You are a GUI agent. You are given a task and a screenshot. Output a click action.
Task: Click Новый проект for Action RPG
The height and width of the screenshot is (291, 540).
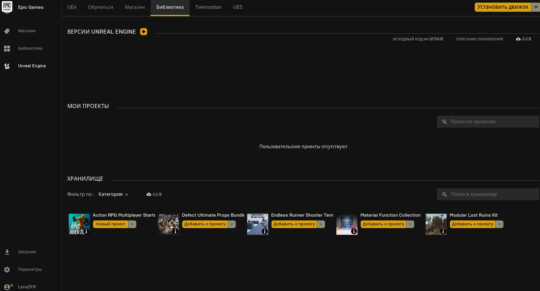[111, 224]
